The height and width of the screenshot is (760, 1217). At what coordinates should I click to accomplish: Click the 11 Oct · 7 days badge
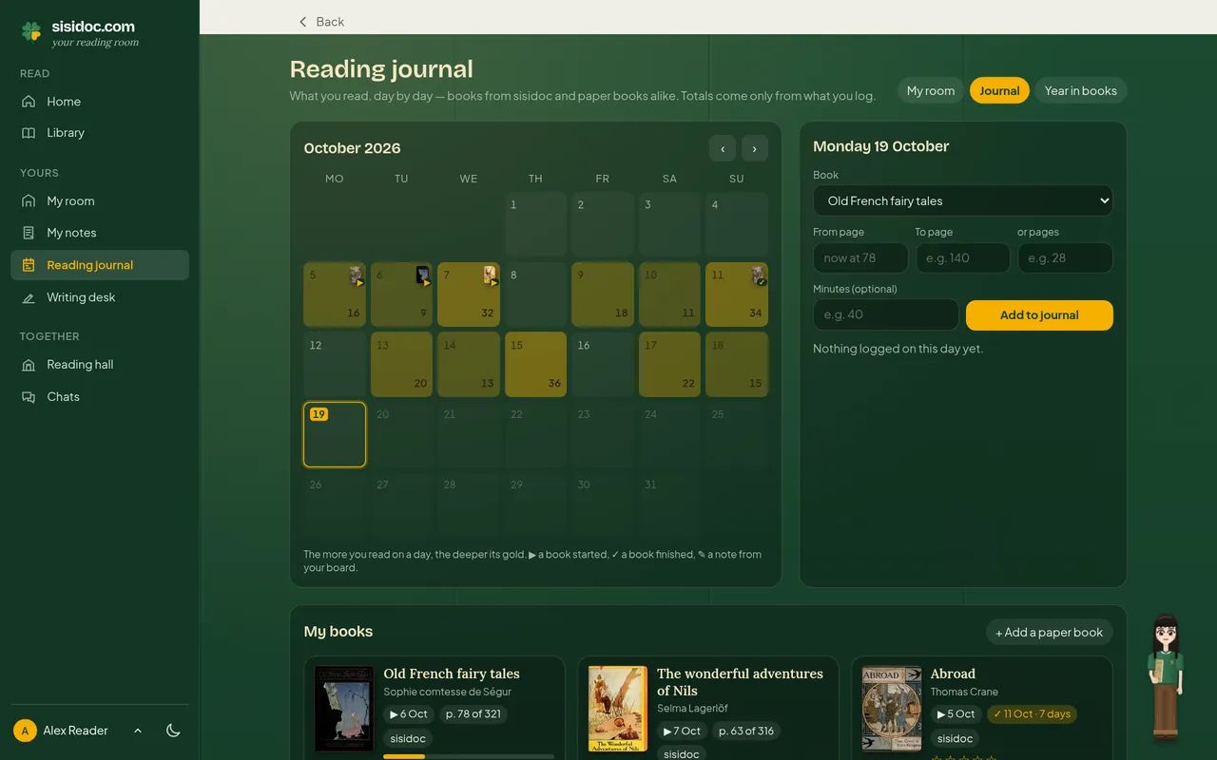1032,713
